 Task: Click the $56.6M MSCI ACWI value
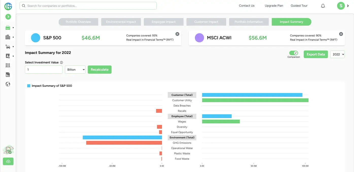[x=258, y=38]
